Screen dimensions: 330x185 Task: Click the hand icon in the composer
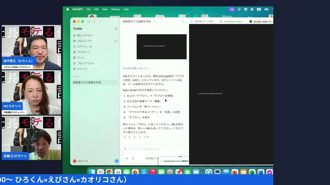pos(133,158)
